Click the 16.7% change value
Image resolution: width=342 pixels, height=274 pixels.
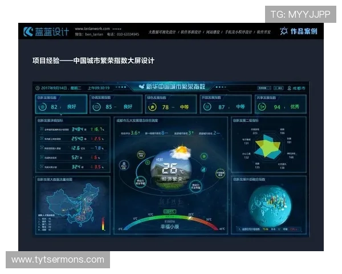(x=97, y=130)
